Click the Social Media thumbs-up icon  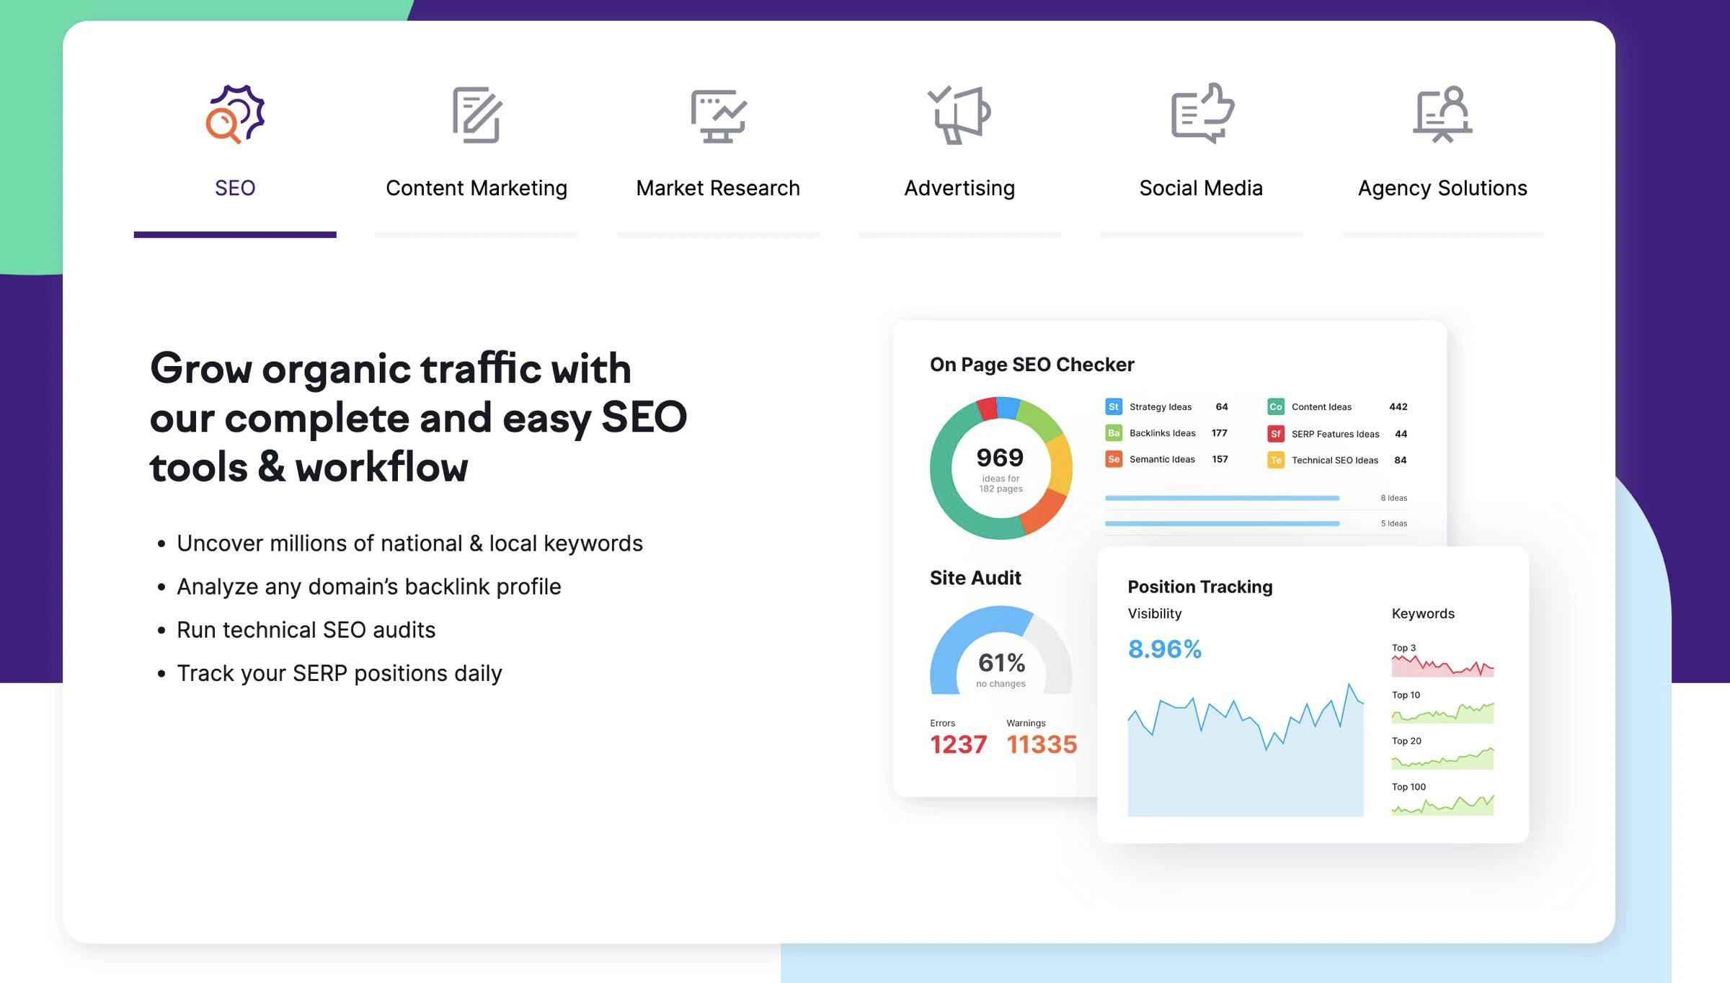1202,113
